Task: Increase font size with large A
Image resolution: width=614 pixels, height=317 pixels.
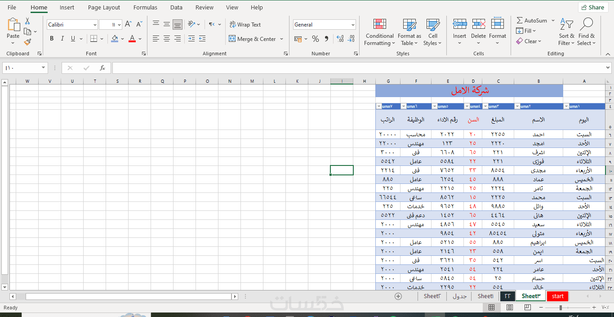Action: (x=129, y=25)
